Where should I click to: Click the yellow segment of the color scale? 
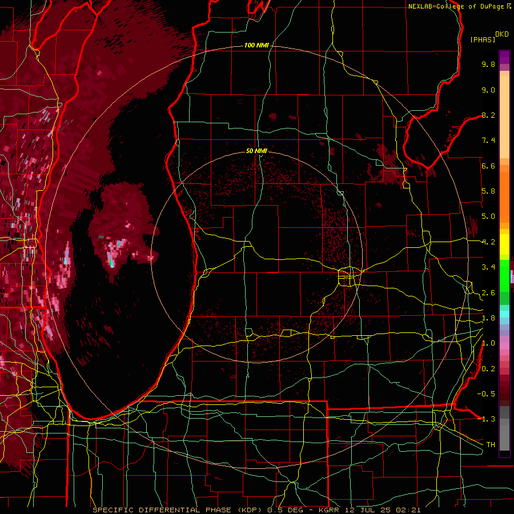[x=504, y=244]
